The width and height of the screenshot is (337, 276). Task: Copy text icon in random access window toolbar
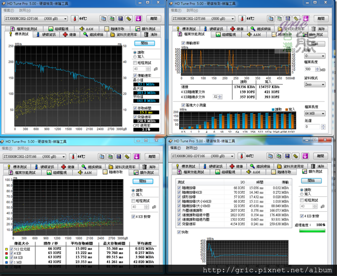[x=102, y=156]
